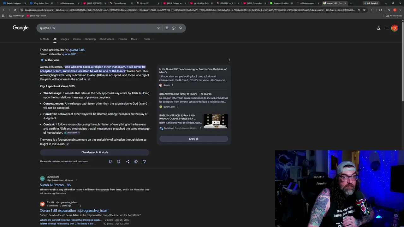The width and height of the screenshot is (404, 227).
Task: Clear the search box with the X icon
Action: (x=158, y=28)
